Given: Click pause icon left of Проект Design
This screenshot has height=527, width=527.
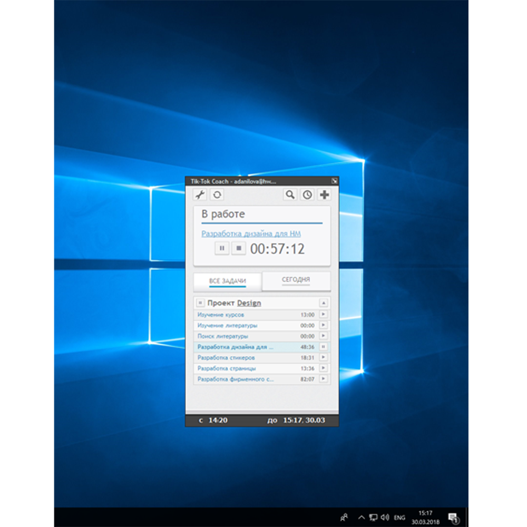Looking at the screenshot, I should [200, 303].
